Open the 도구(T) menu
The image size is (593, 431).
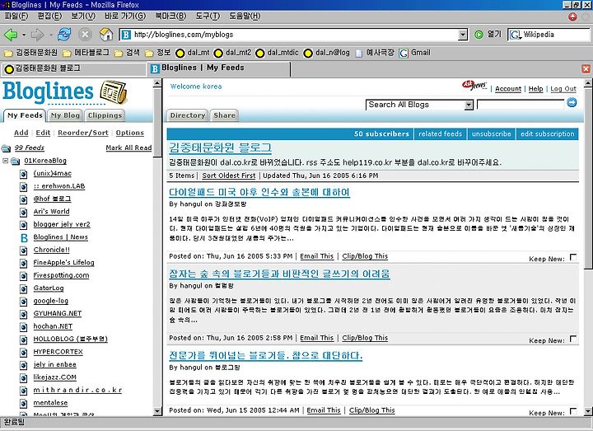208,16
